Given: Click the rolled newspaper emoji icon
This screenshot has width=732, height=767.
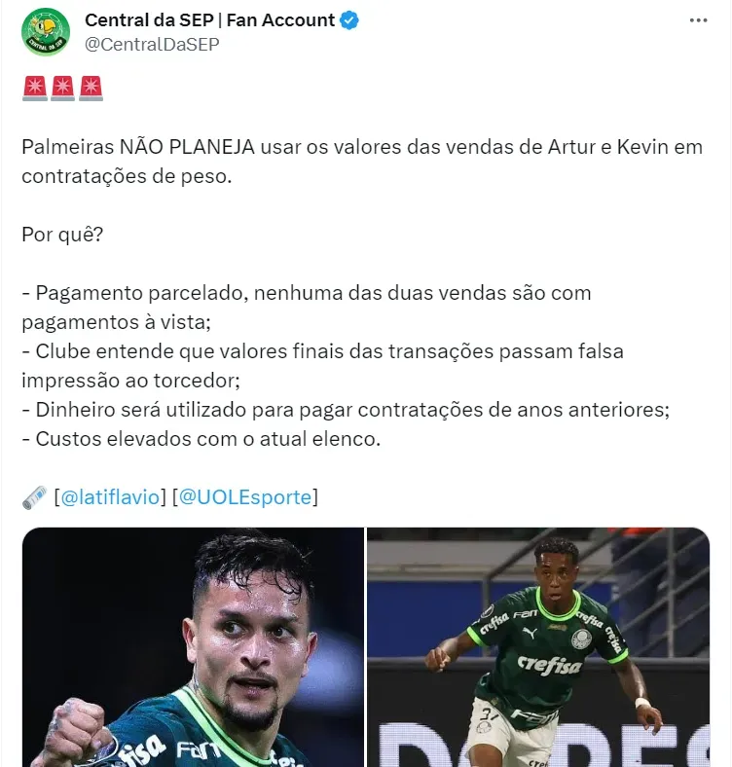Looking at the screenshot, I should [x=35, y=497].
